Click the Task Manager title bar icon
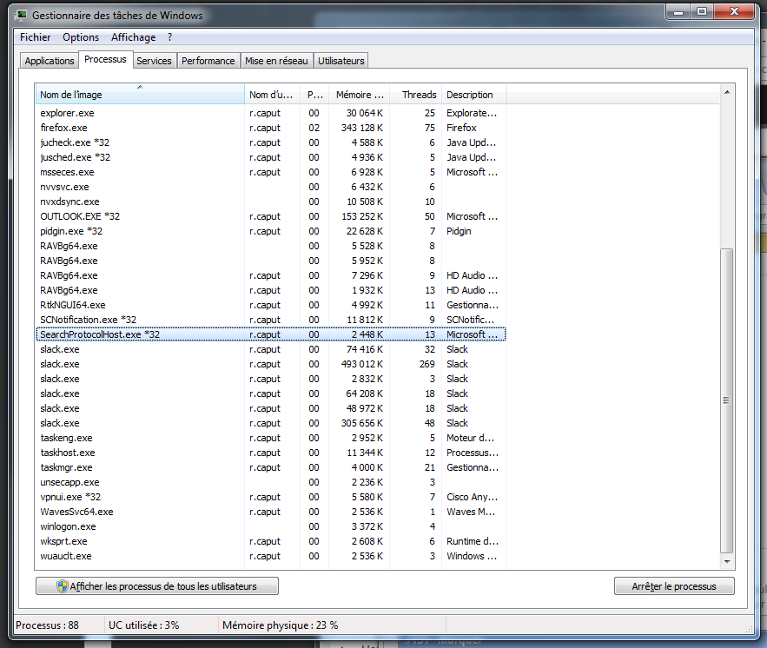This screenshot has width=767, height=648. (x=21, y=15)
